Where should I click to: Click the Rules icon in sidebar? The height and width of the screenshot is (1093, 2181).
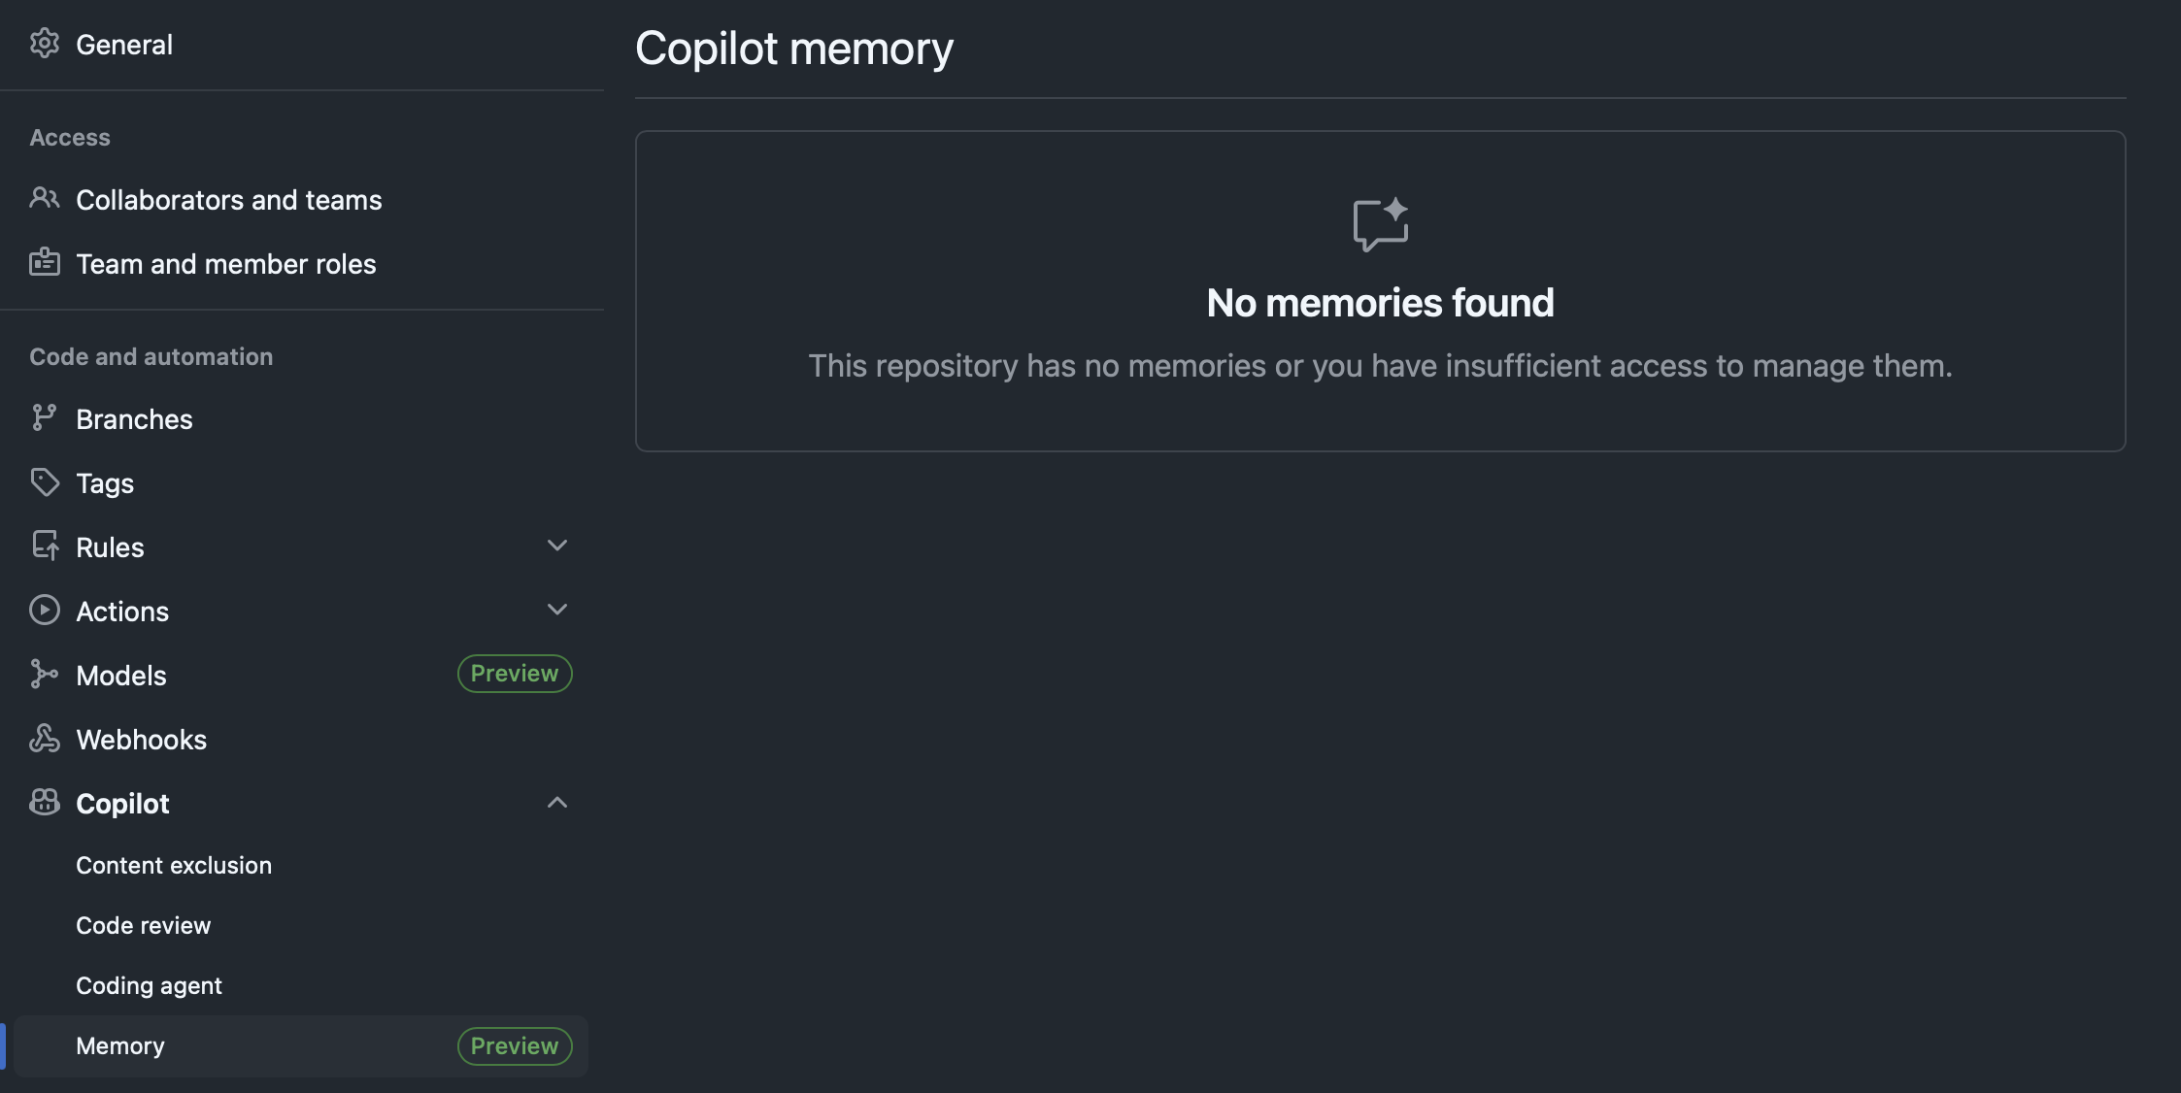(45, 546)
